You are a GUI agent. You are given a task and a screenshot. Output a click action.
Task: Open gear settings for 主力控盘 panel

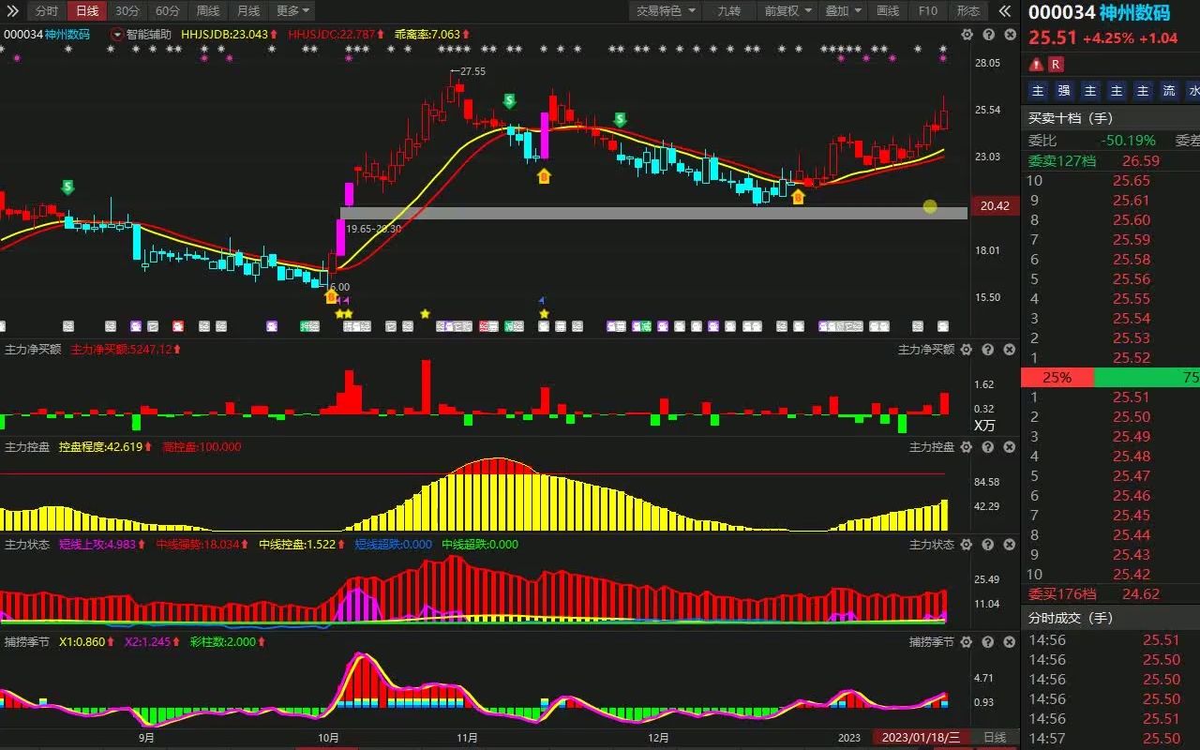click(x=967, y=447)
